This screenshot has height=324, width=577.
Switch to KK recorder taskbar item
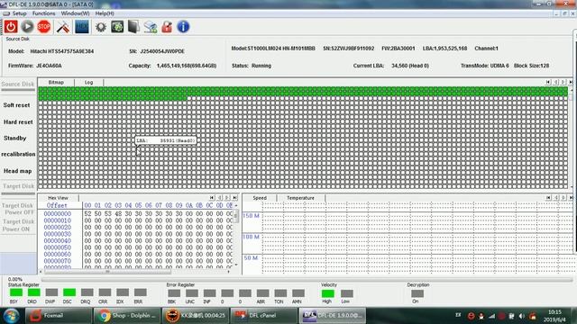coord(195,316)
